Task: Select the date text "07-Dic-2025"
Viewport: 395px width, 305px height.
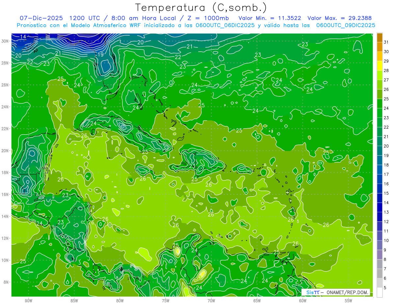Action: pos(41,18)
